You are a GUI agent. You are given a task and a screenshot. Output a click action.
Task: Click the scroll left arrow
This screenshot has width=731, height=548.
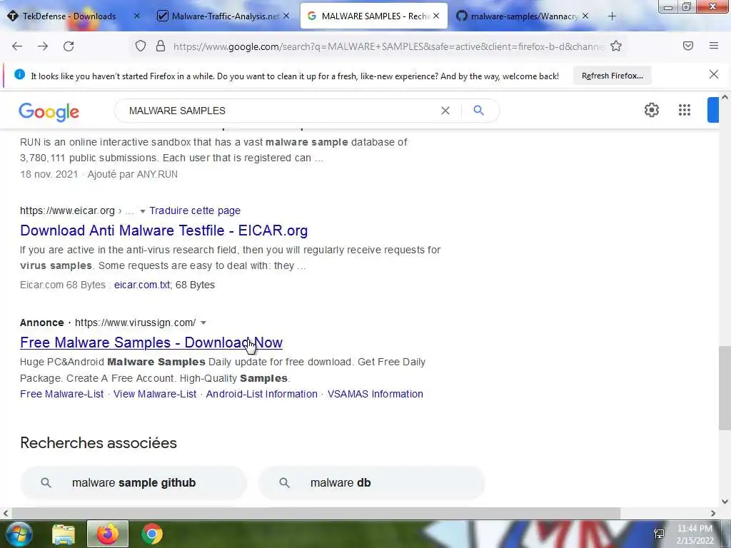click(5, 513)
